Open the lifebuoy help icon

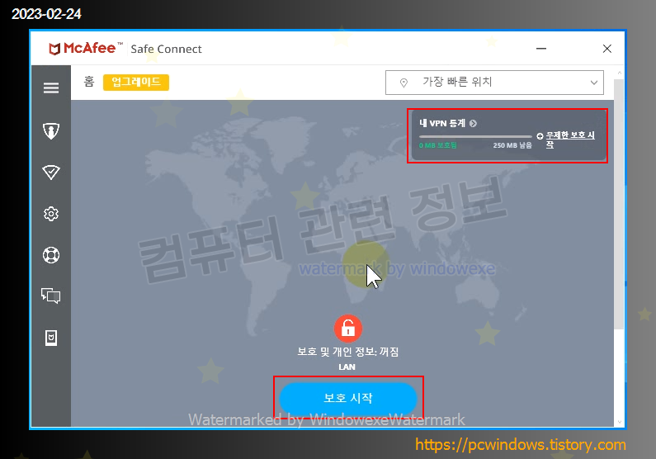tap(51, 255)
